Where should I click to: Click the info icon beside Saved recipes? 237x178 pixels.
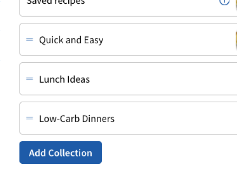224,2
